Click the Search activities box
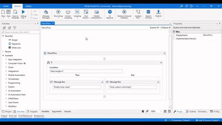 click(x=20, y=32)
